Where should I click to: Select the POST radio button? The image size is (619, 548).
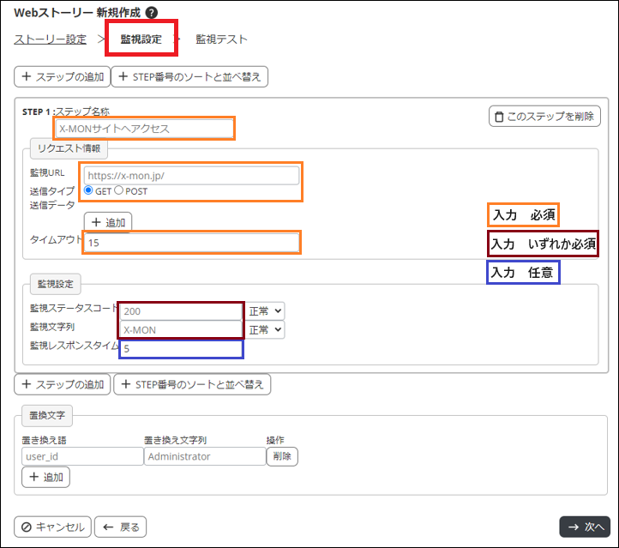point(120,190)
